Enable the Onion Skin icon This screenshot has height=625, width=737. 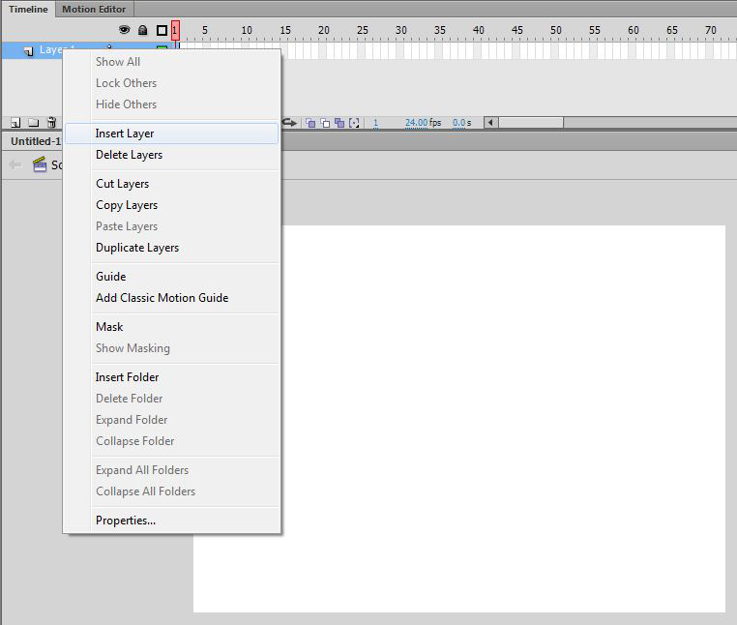[x=310, y=123]
